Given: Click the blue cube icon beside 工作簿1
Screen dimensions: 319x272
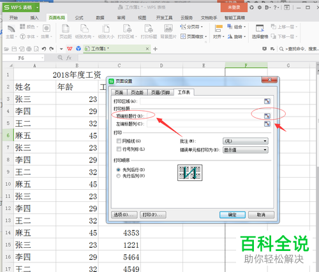Looking at the screenshot, I should [x=78, y=48].
